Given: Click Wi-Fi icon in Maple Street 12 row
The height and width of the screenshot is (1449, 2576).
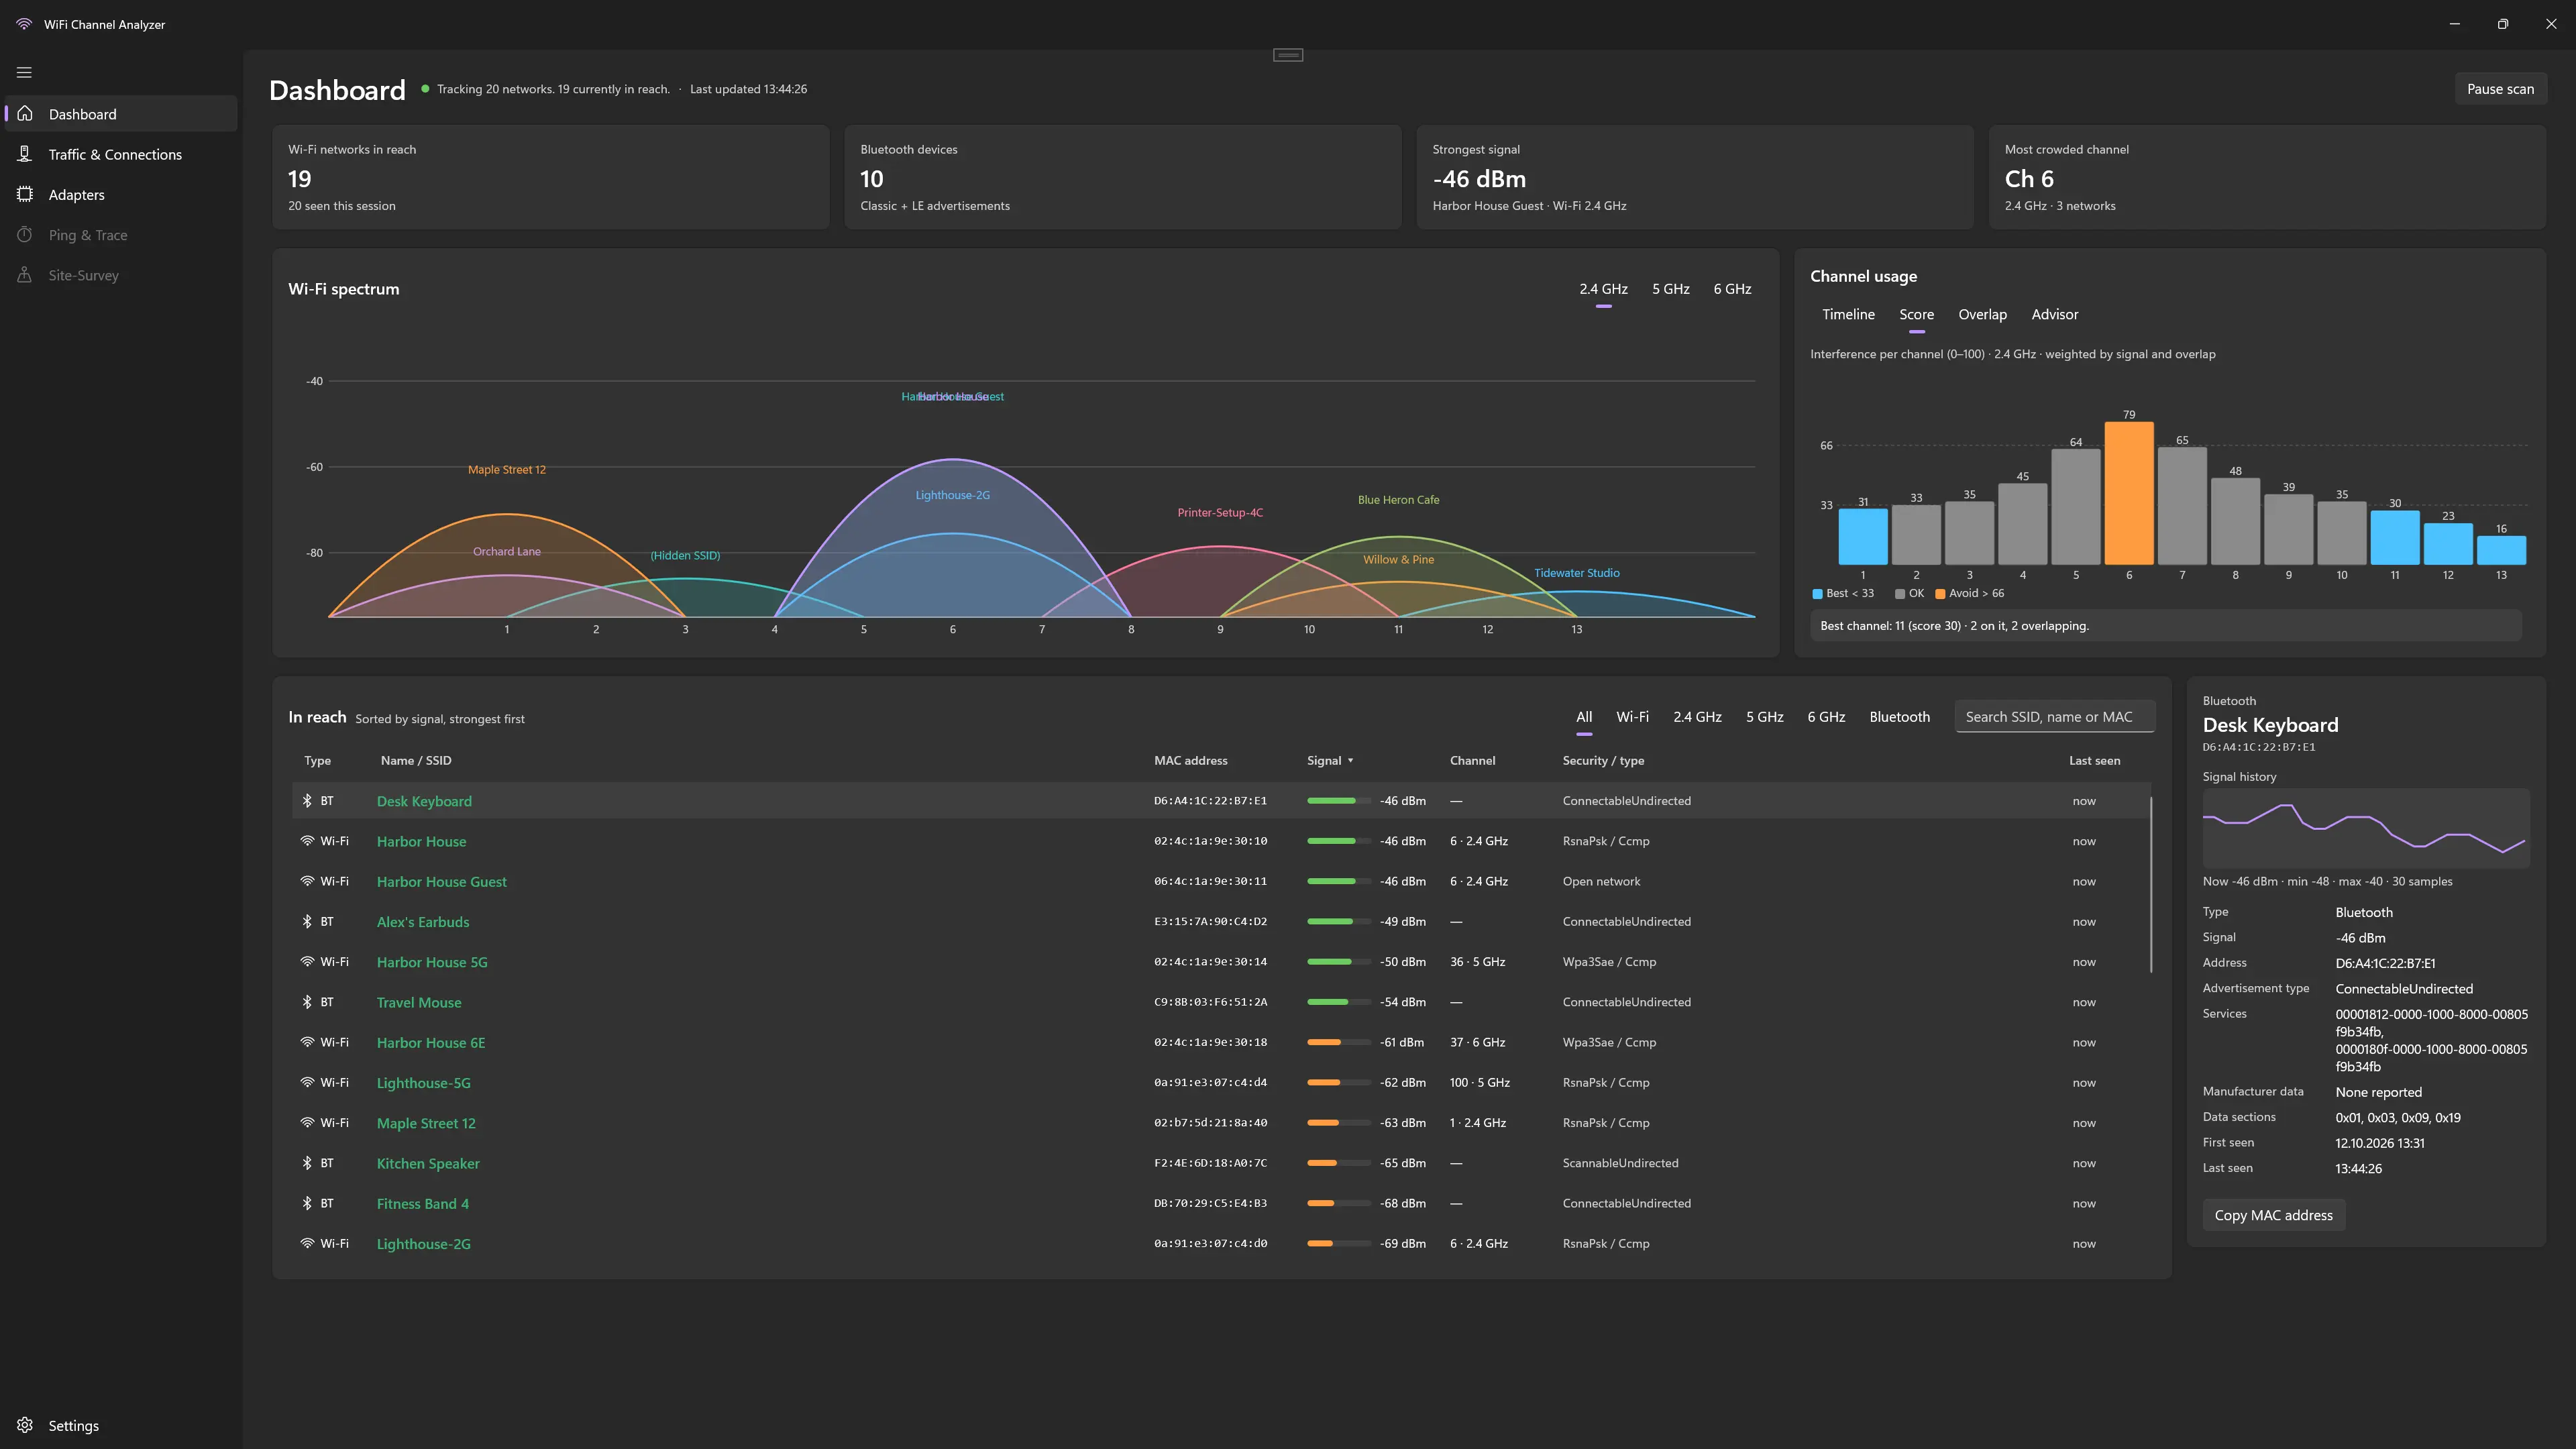Looking at the screenshot, I should [307, 1123].
